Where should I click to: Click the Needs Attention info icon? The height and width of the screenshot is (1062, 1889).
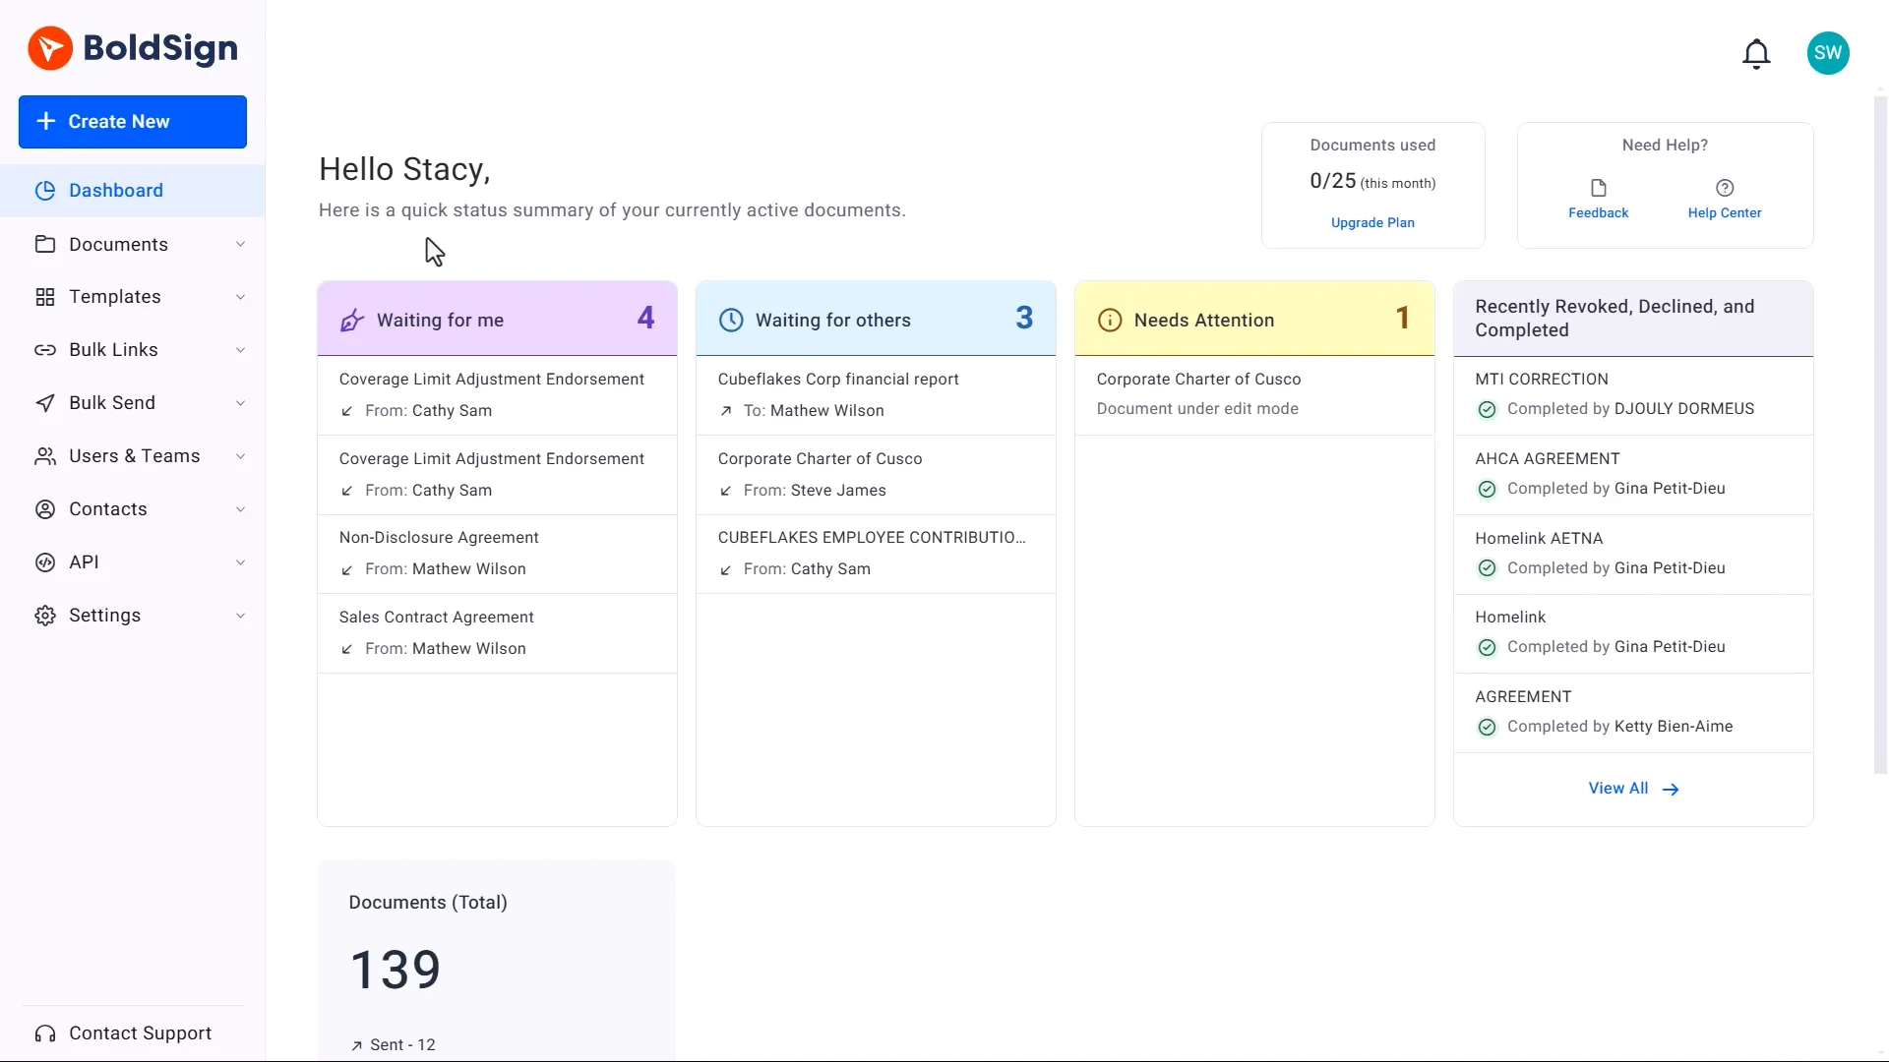(x=1109, y=321)
